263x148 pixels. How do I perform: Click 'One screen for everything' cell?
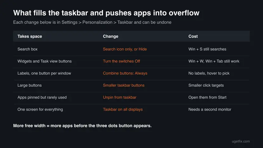point(40,109)
